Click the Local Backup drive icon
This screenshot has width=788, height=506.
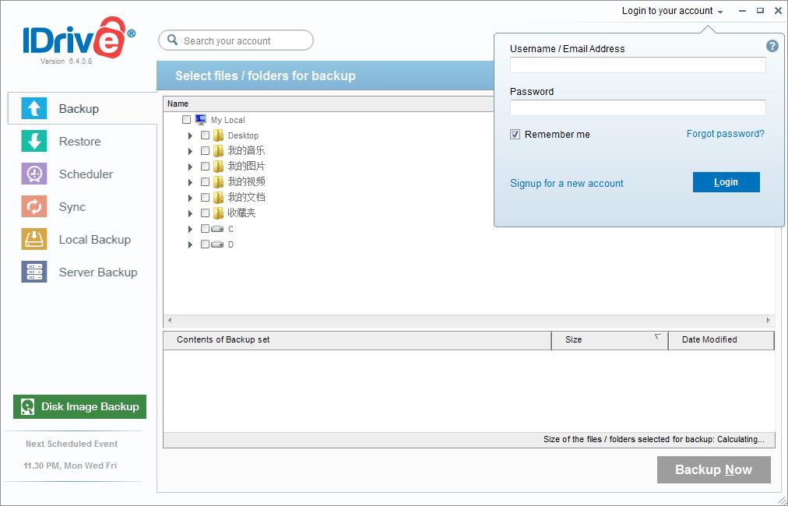point(33,240)
